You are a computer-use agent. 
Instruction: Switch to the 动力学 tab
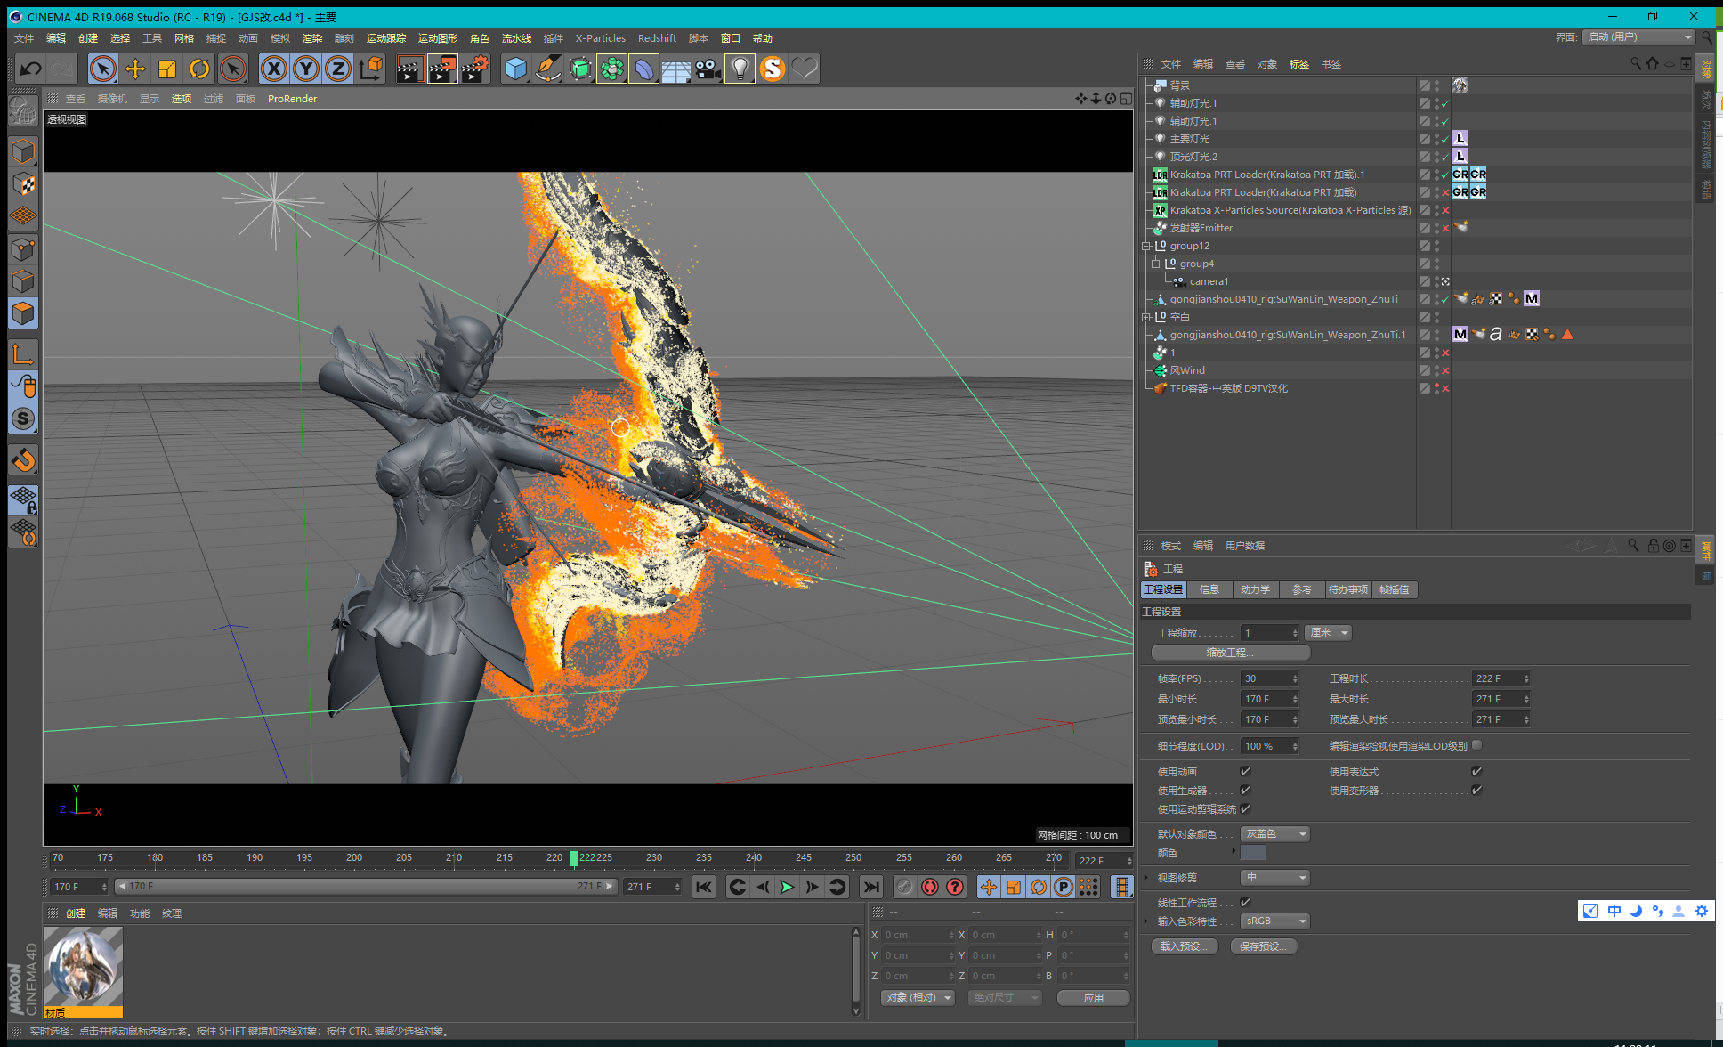(x=1256, y=590)
